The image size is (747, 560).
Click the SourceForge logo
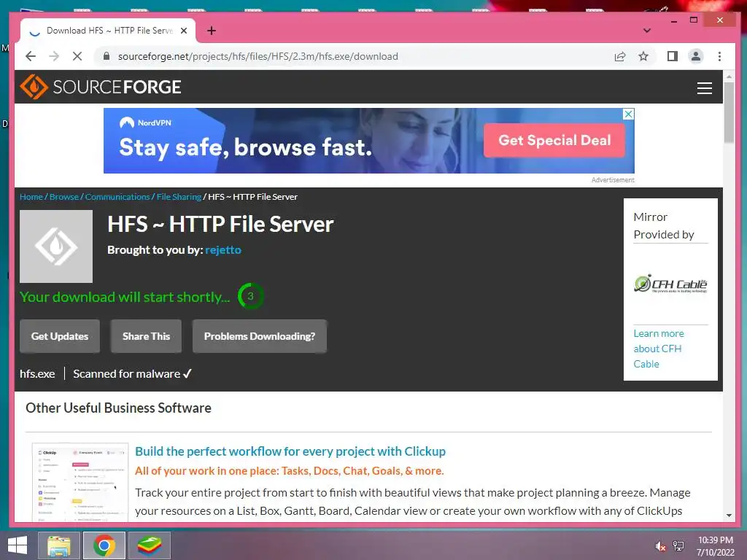point(101,87)
